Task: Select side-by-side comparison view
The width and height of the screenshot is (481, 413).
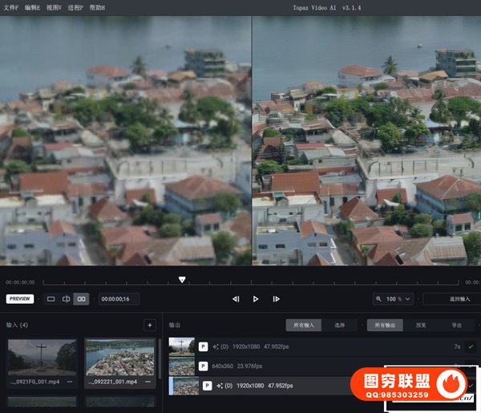Action: pos(81,299)
